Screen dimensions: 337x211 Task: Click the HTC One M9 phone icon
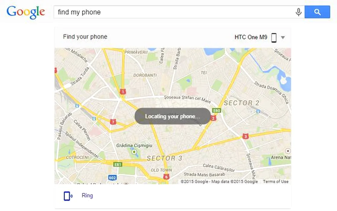274,38
